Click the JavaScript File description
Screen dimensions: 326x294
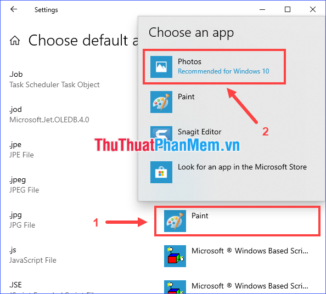click(x=32, y=260)
